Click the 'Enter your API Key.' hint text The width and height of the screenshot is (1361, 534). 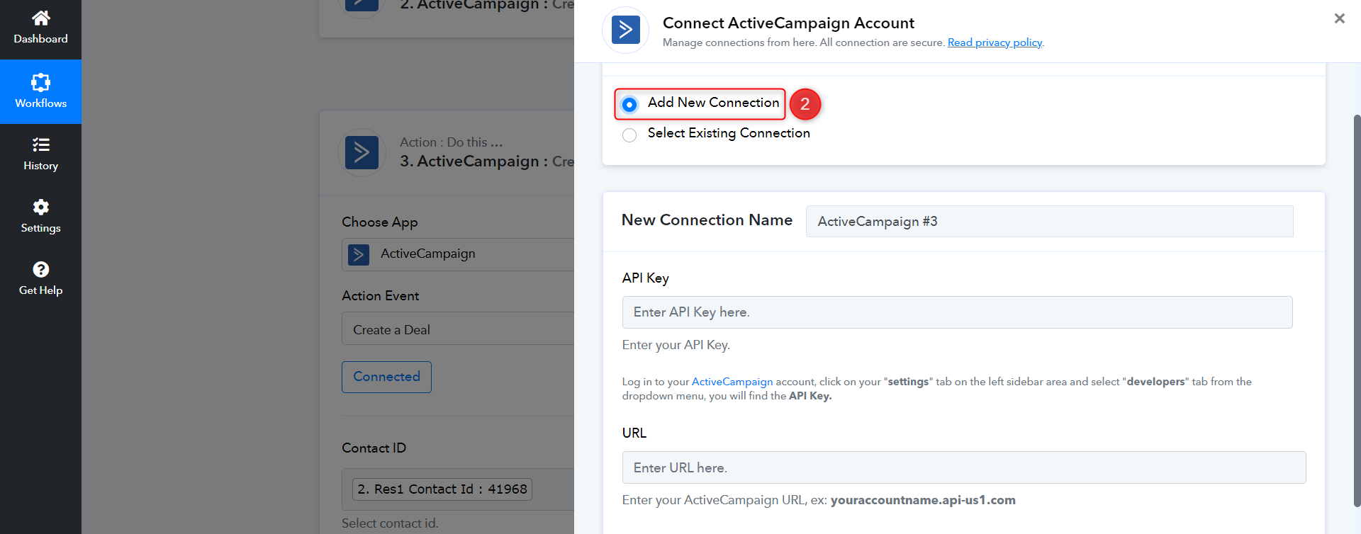pos(676,345)
